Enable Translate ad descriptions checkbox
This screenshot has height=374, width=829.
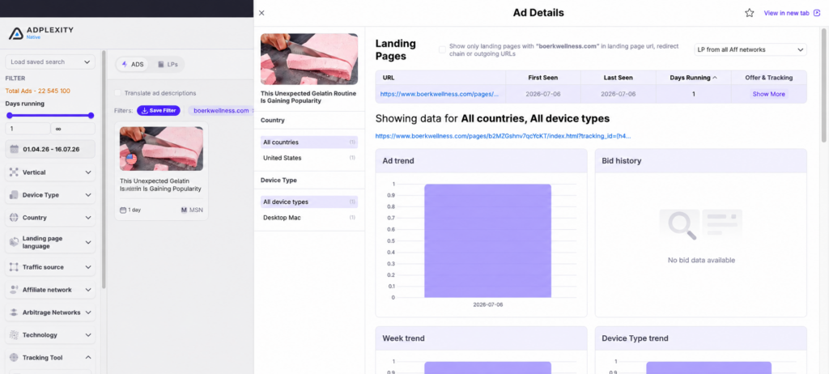[118, 93]
